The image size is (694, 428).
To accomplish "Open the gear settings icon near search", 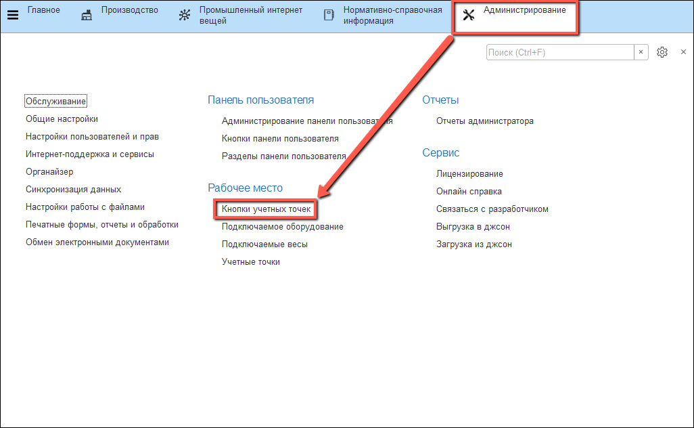I will coord(662,52).
